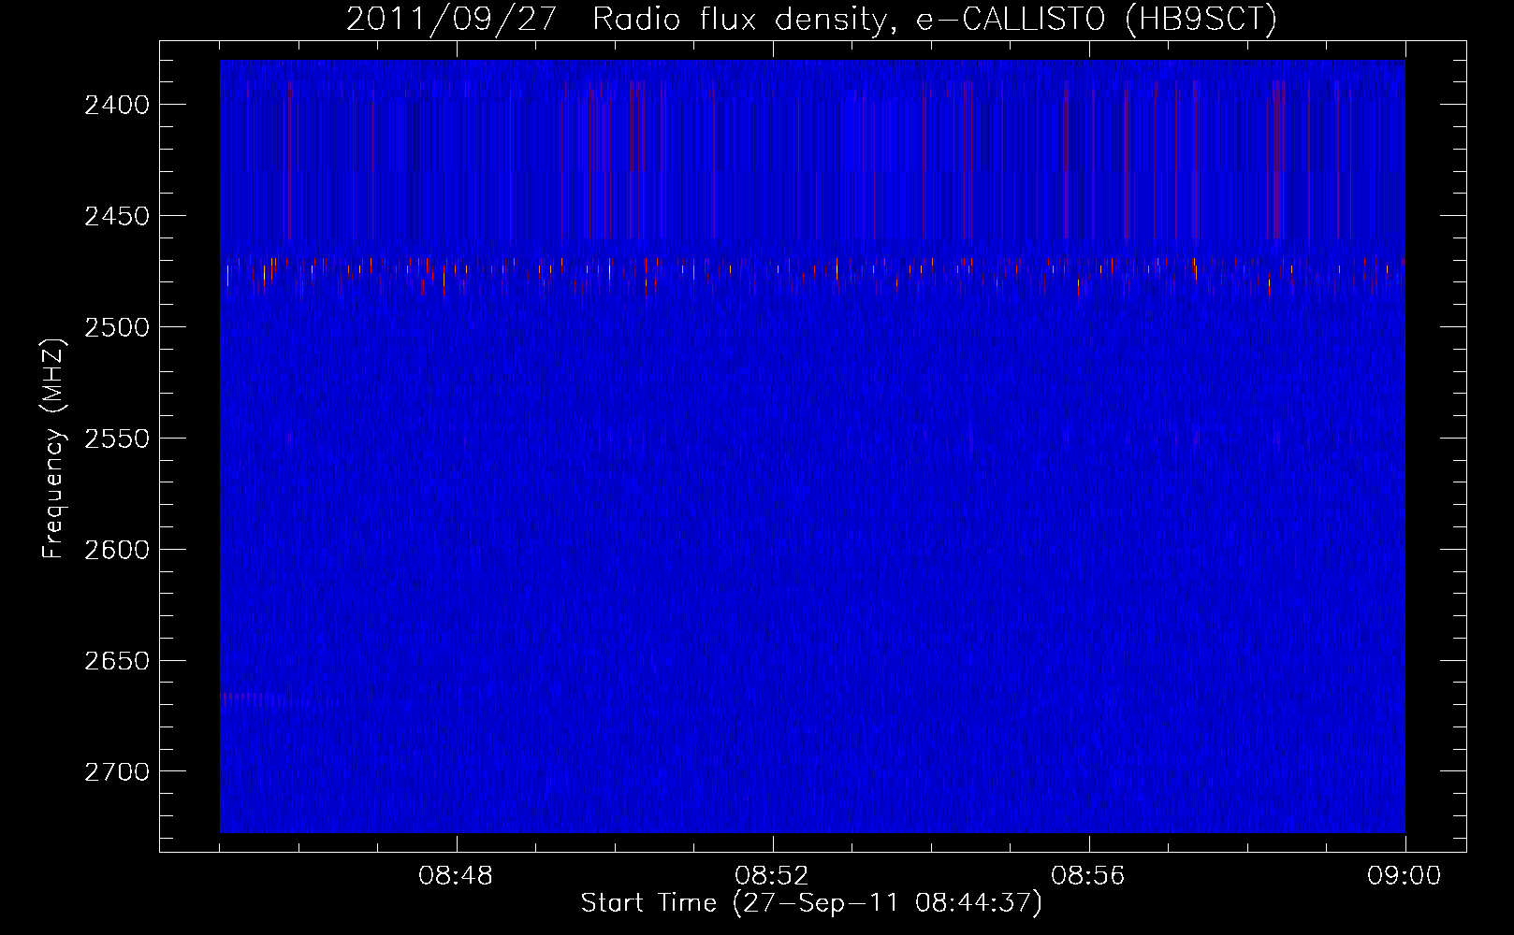The image size is (1514, 935).
Task: Click the 08:52 time tick label
Action: pos(773,876)
